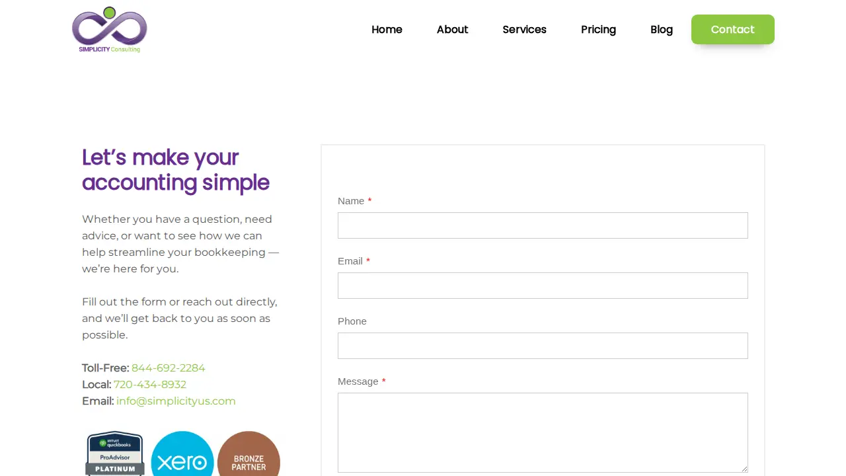The width and height of the screenshot is (846, 476).
Task: Focus the Email input field
Action: click(543, 286)
